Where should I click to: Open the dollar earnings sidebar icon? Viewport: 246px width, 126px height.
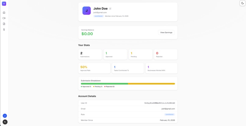click(x=4, y=30)
